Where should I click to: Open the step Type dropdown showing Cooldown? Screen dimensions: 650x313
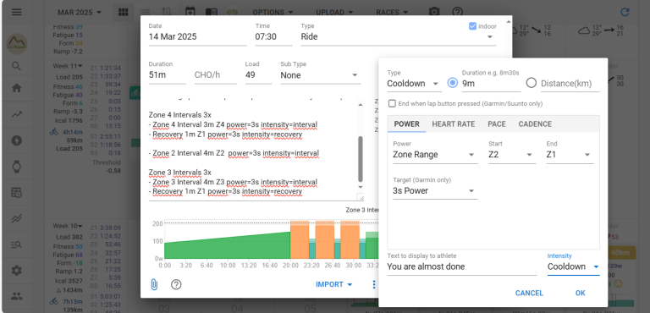[x=414, y=84]
